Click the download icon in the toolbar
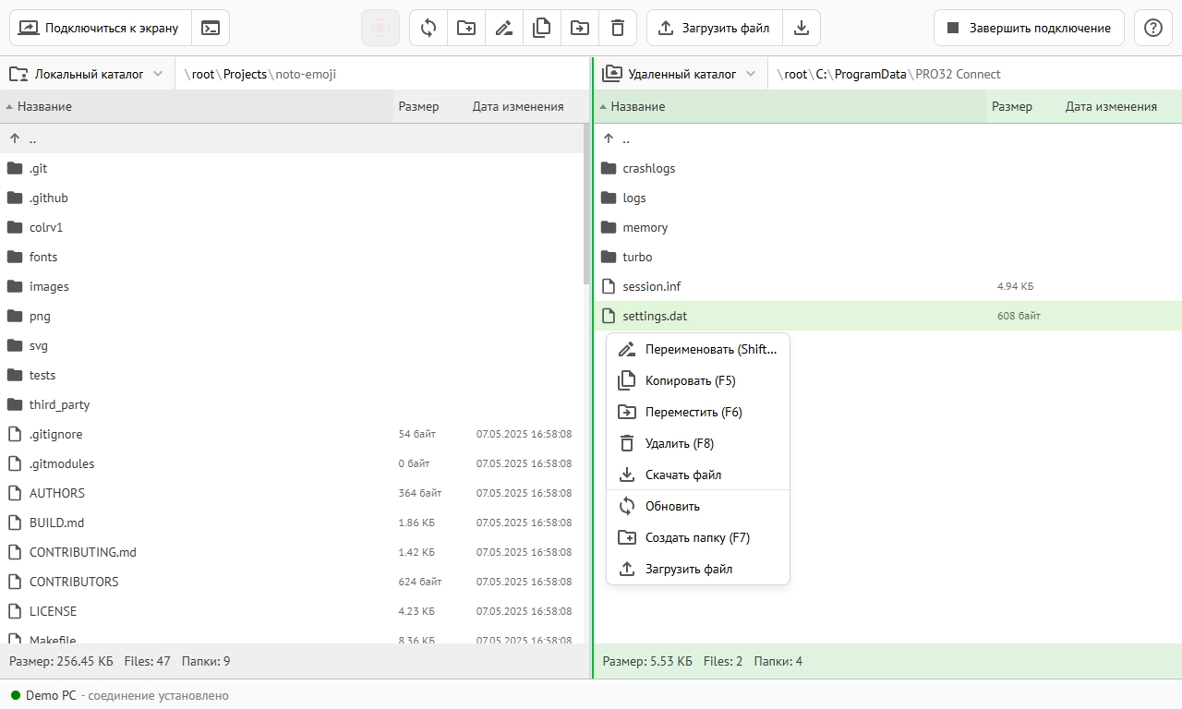This screenshot has height=709, width=1182. point(802,28)
